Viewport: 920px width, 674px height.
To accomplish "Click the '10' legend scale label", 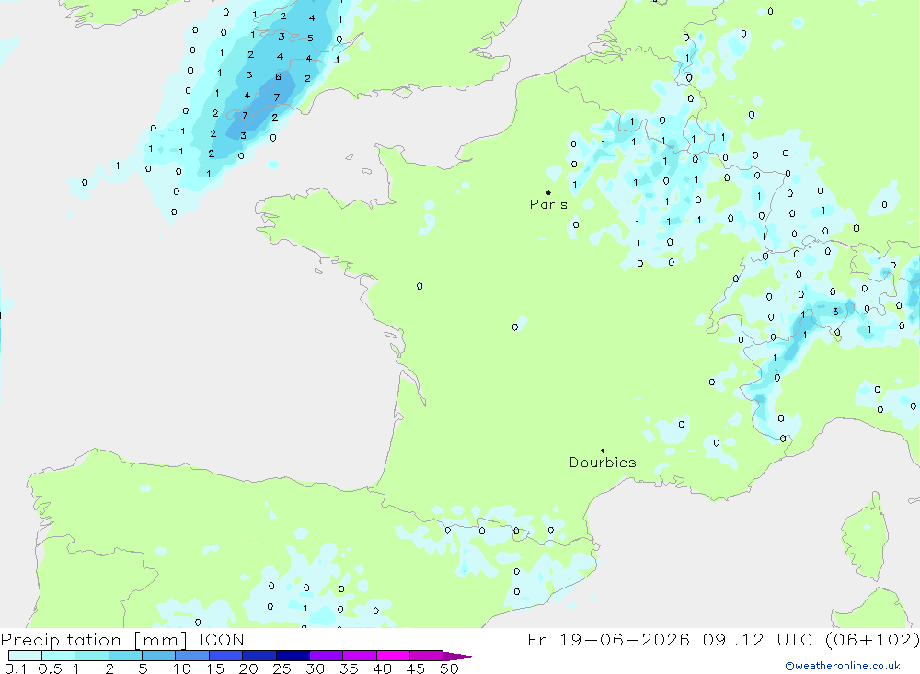I will coord(182,668).
